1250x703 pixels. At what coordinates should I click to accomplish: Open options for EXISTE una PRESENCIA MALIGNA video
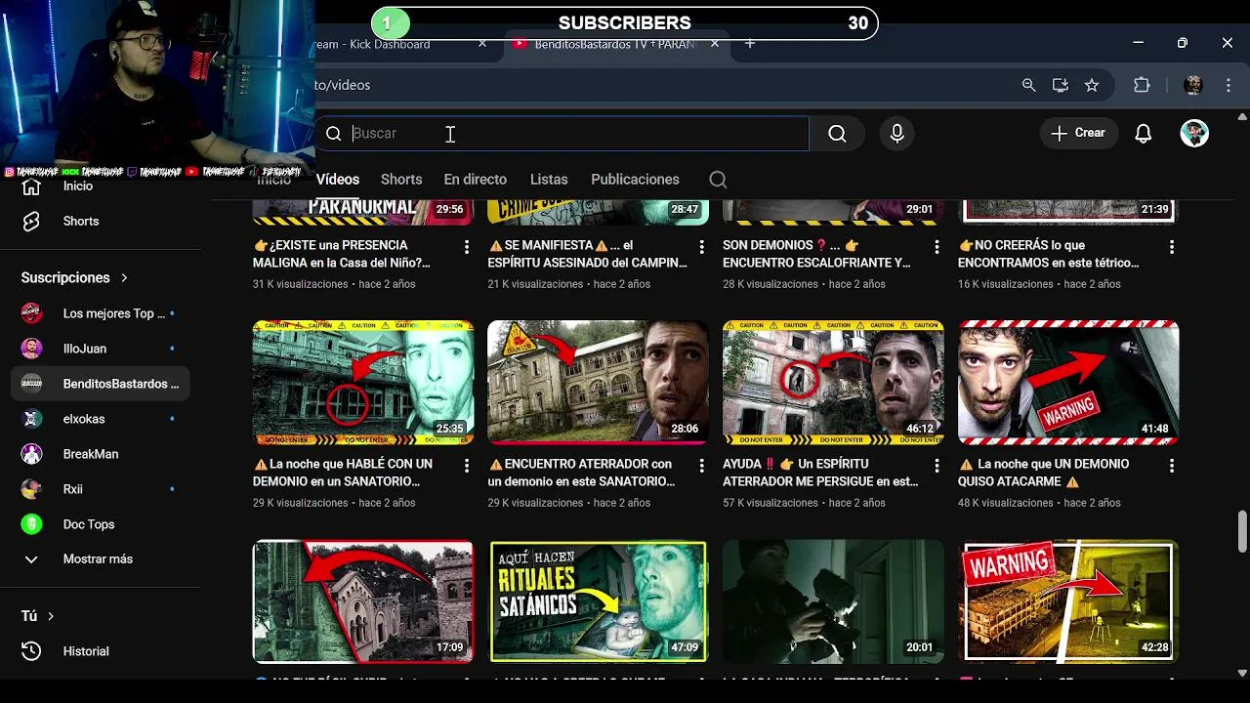[466, 247]
